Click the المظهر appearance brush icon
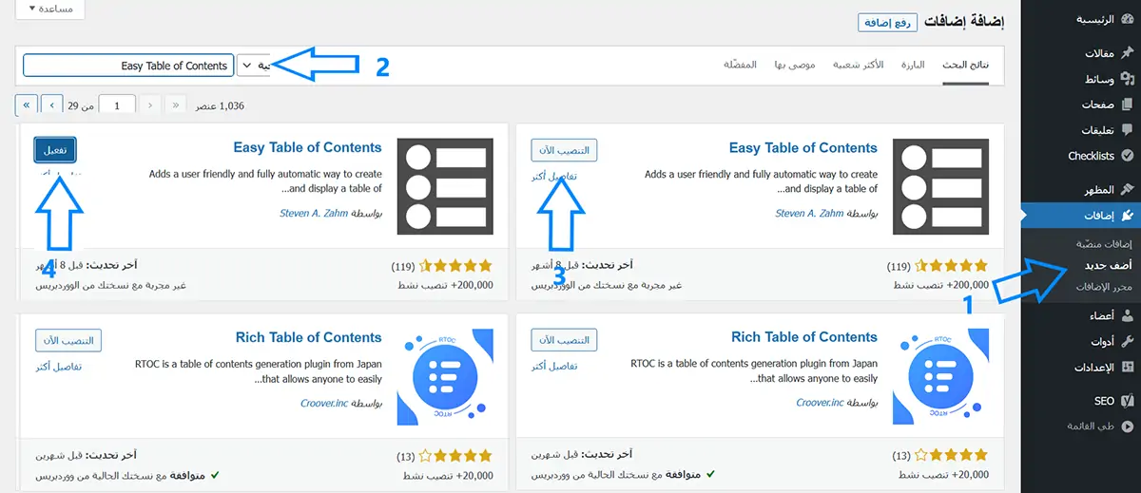This screenshot has width=1141, height=493. (x=1127, y=190)
